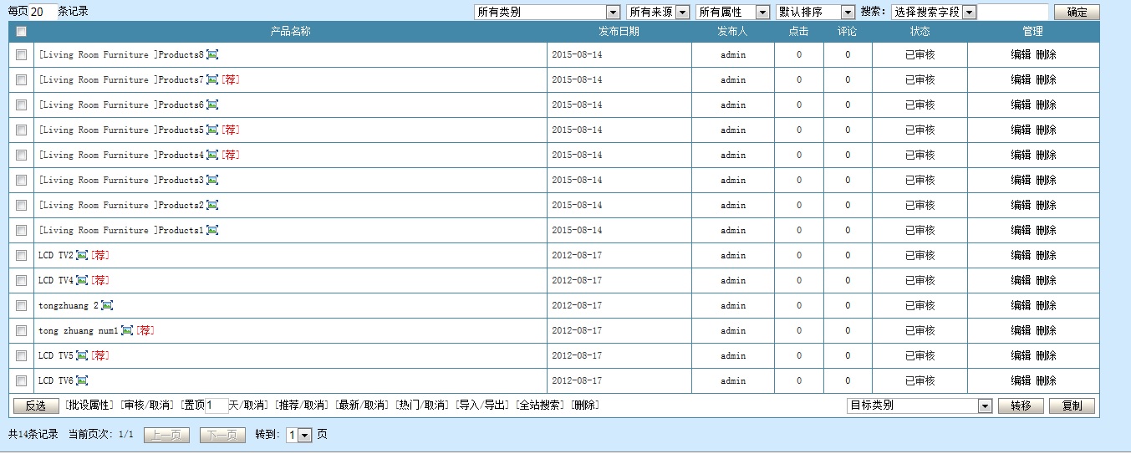Click the image icon beside Products1
The height and width of the screenshot is (454, 1131).
click(212, 231)
